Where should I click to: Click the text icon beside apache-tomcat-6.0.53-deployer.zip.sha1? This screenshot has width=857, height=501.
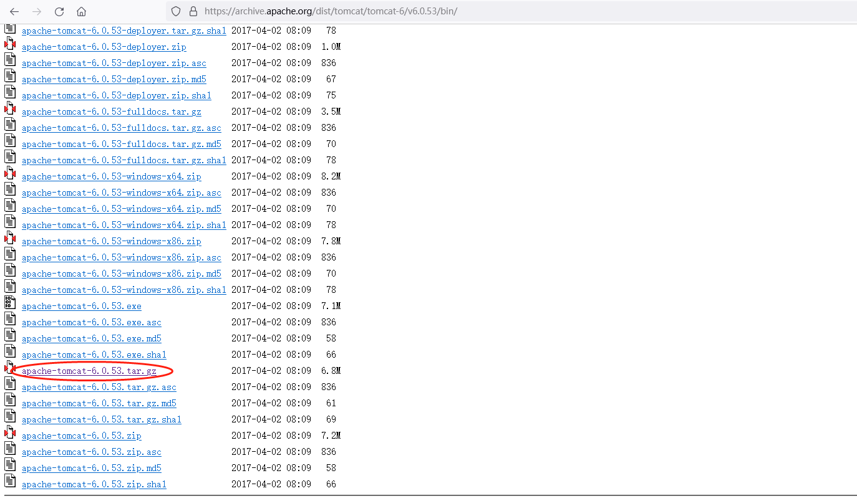pos(9,92)
